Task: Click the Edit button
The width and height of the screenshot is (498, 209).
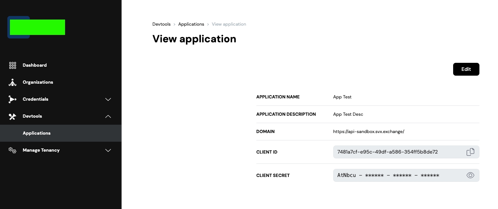Action: [466, 69]
